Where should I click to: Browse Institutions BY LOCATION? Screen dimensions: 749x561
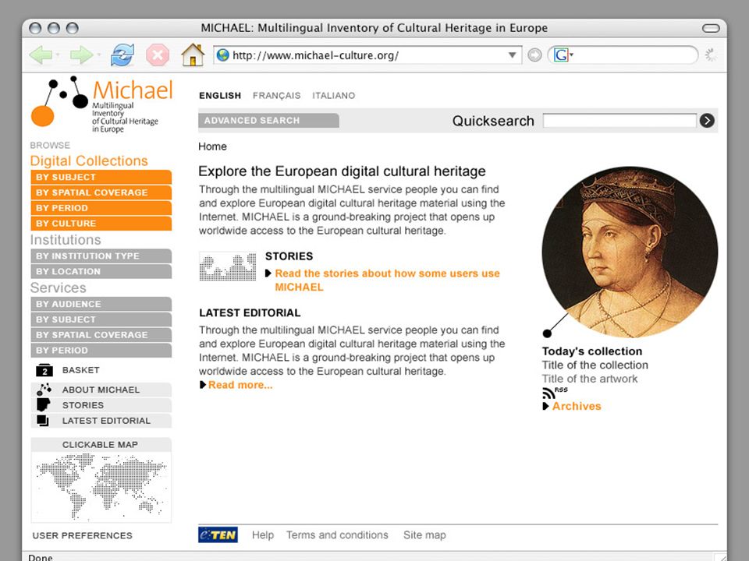pyautogui.click(x=101, y=271)
